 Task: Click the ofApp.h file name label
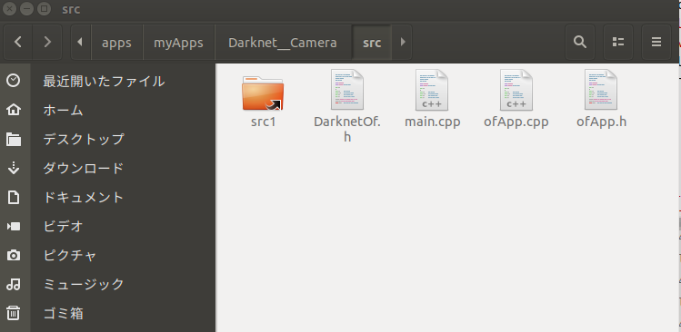pyautogui.click(x=602, y=122)
